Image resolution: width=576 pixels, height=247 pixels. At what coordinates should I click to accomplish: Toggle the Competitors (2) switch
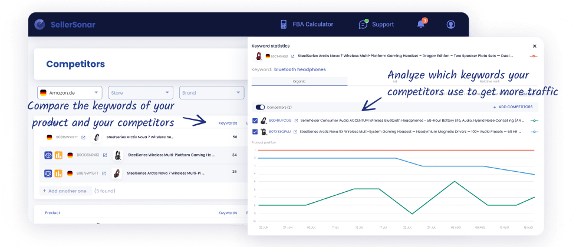click(259, 107)
